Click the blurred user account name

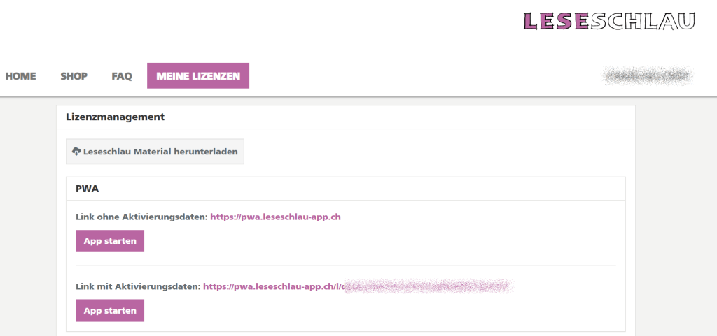[648, 75]
